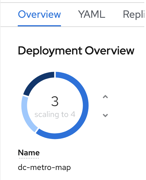Click the pod count number 3
The image size is (146, 180).
(55, 101)
